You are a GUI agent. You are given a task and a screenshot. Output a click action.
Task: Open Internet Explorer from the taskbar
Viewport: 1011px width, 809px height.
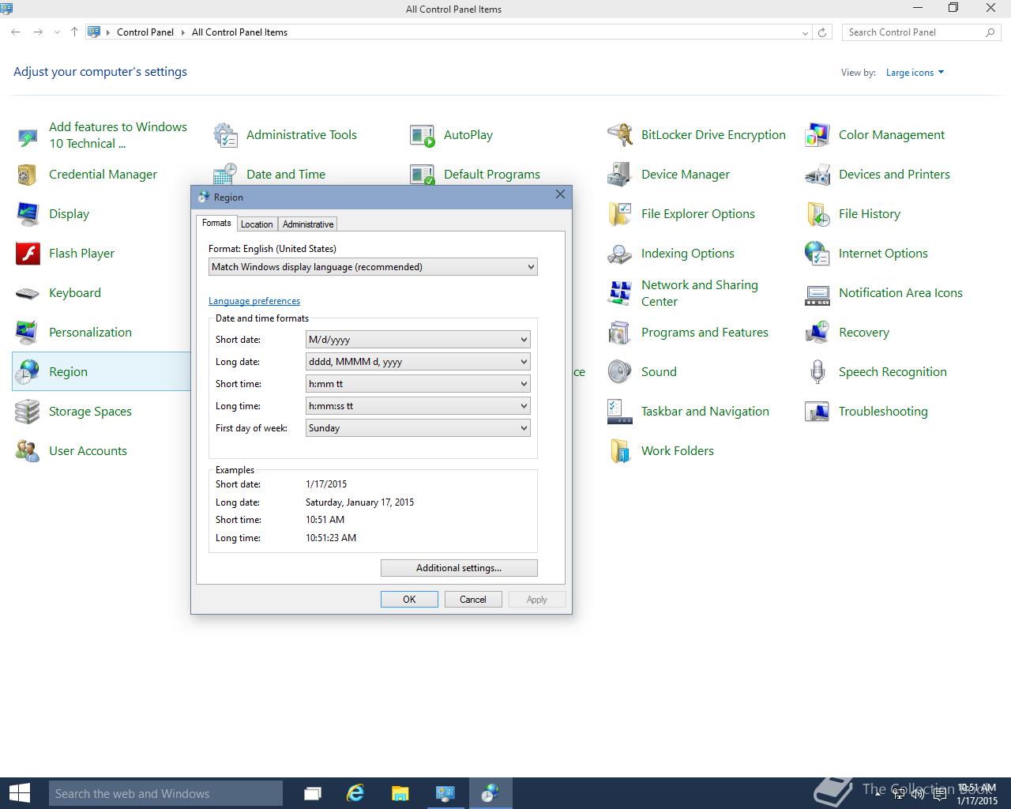click(355, 793)
